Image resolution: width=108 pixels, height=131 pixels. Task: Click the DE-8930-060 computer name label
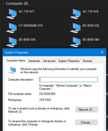(91, 40)
